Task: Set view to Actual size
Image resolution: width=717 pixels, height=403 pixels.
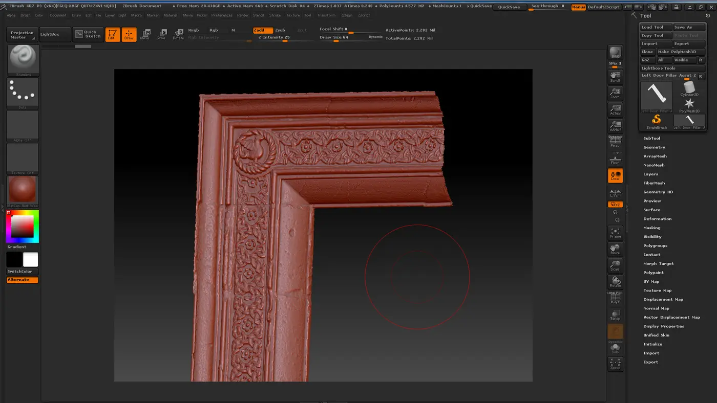Action: coord(615,109)
